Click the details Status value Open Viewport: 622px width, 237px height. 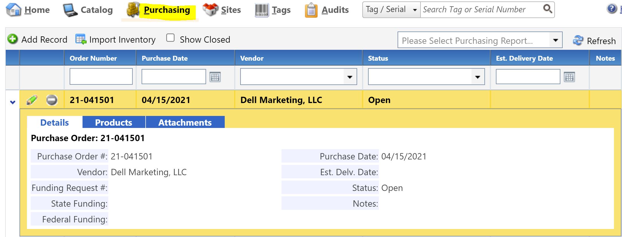[x=392, y=188]
